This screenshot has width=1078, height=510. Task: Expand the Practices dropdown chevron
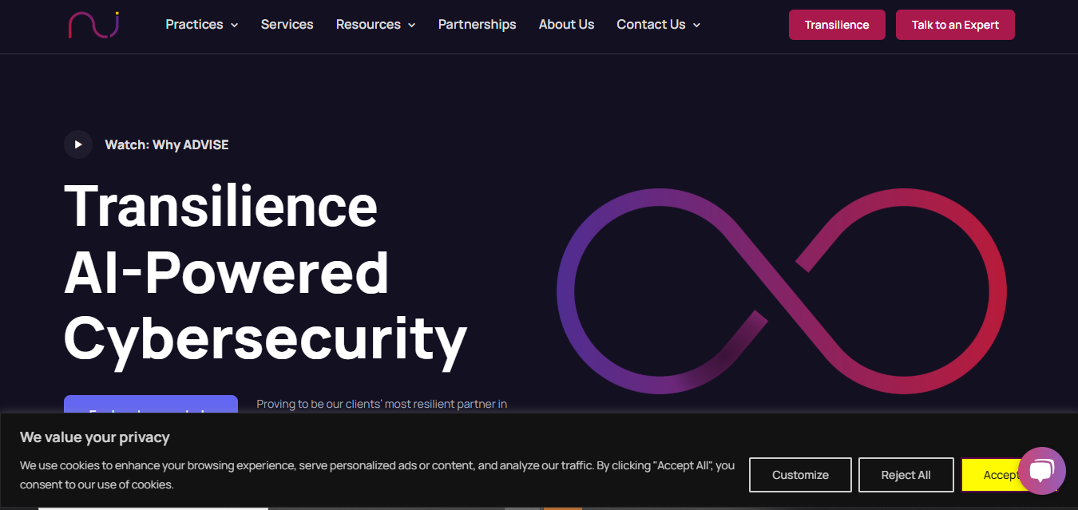tap(235, 26)
